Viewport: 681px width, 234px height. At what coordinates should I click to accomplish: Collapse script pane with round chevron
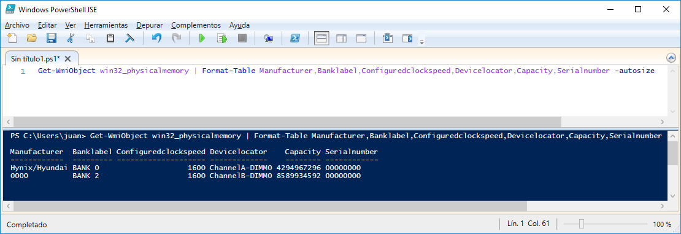pos(671,57)
